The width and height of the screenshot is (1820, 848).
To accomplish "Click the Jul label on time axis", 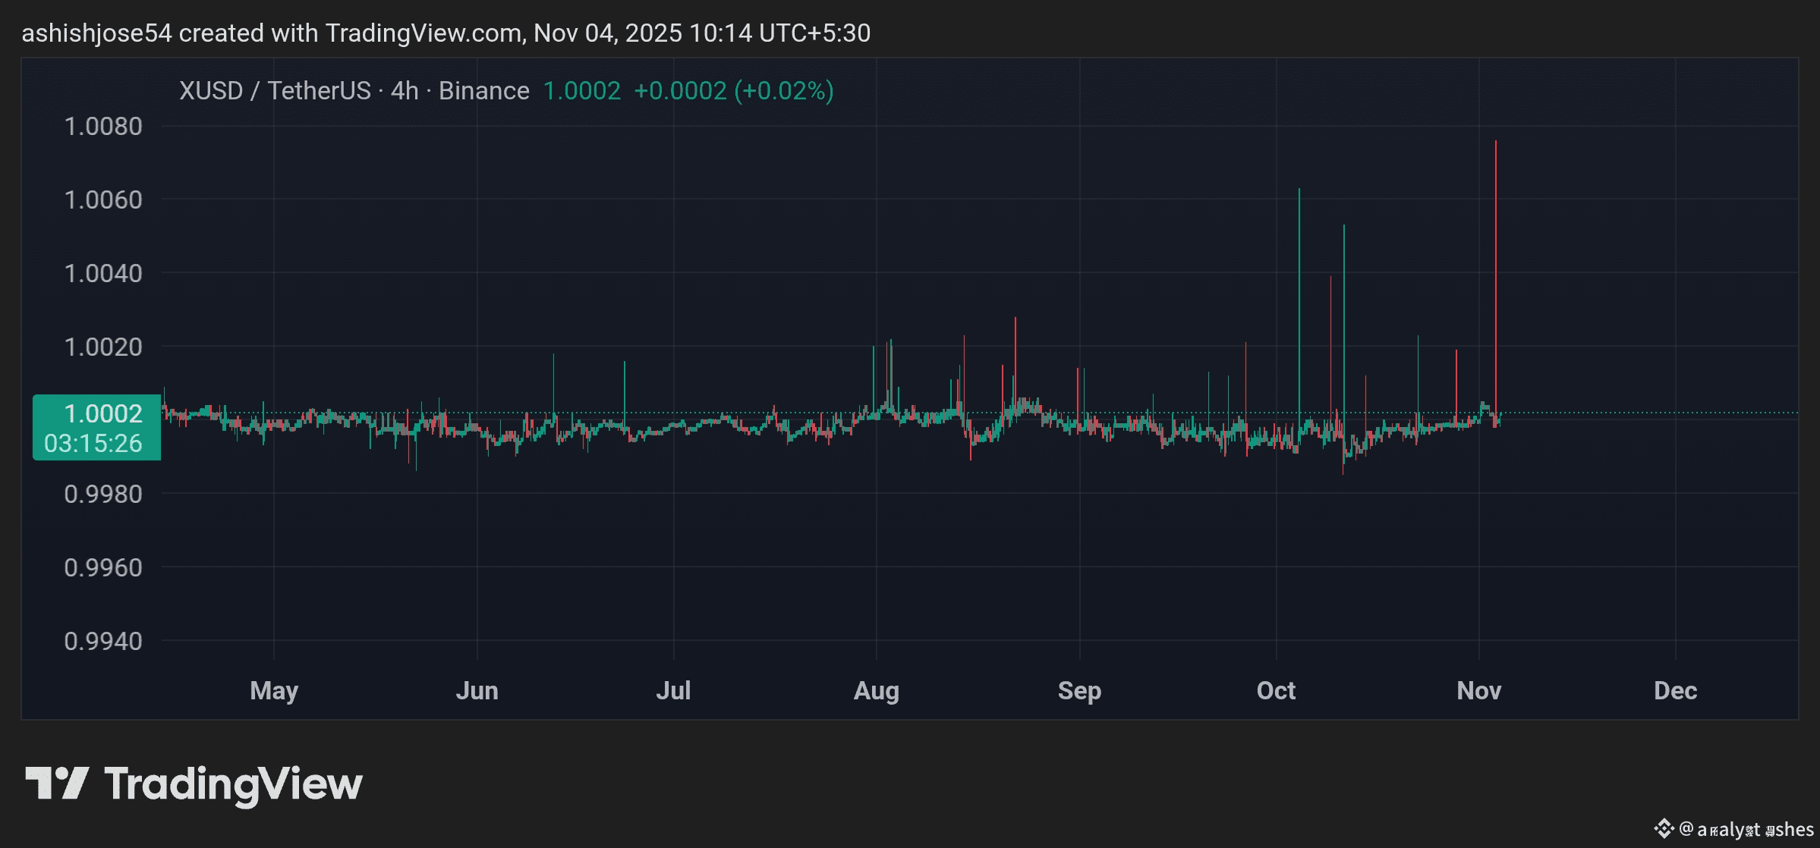I will (x=673, y=690).
